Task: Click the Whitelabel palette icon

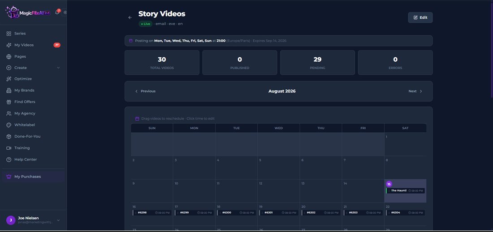Action: click(9, 125)
